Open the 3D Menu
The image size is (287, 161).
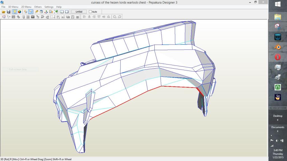click(x=13, y=7)
